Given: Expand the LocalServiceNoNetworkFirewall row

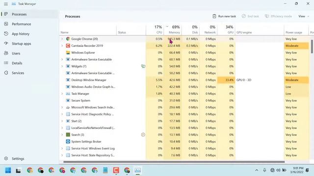Looking at the screenshot, I should (62, 128).
